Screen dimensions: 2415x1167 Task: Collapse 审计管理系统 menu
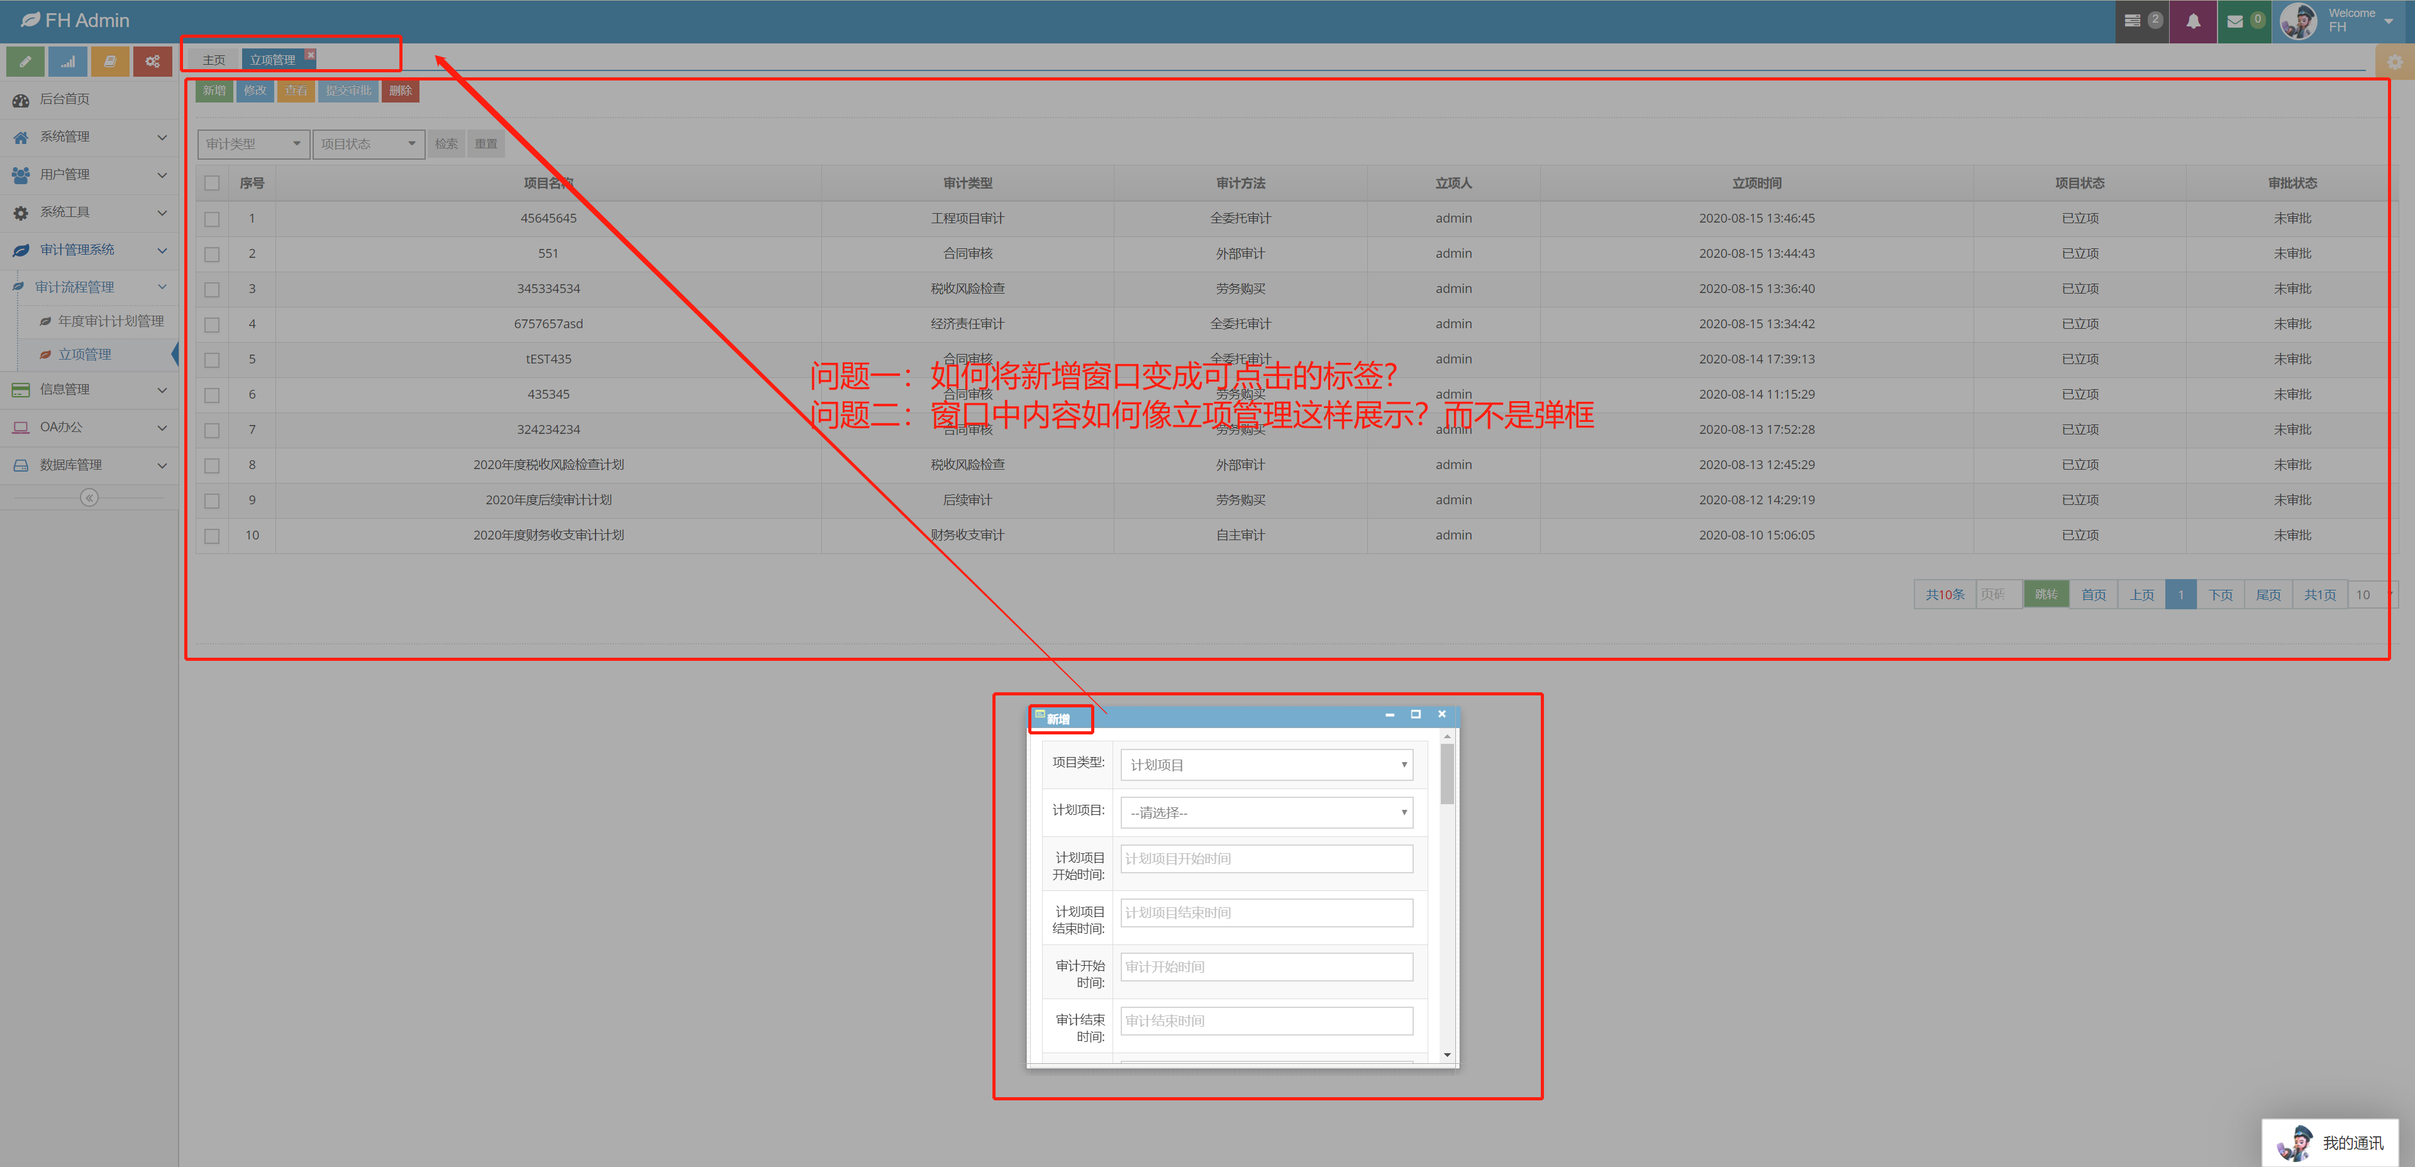(89, 250)
